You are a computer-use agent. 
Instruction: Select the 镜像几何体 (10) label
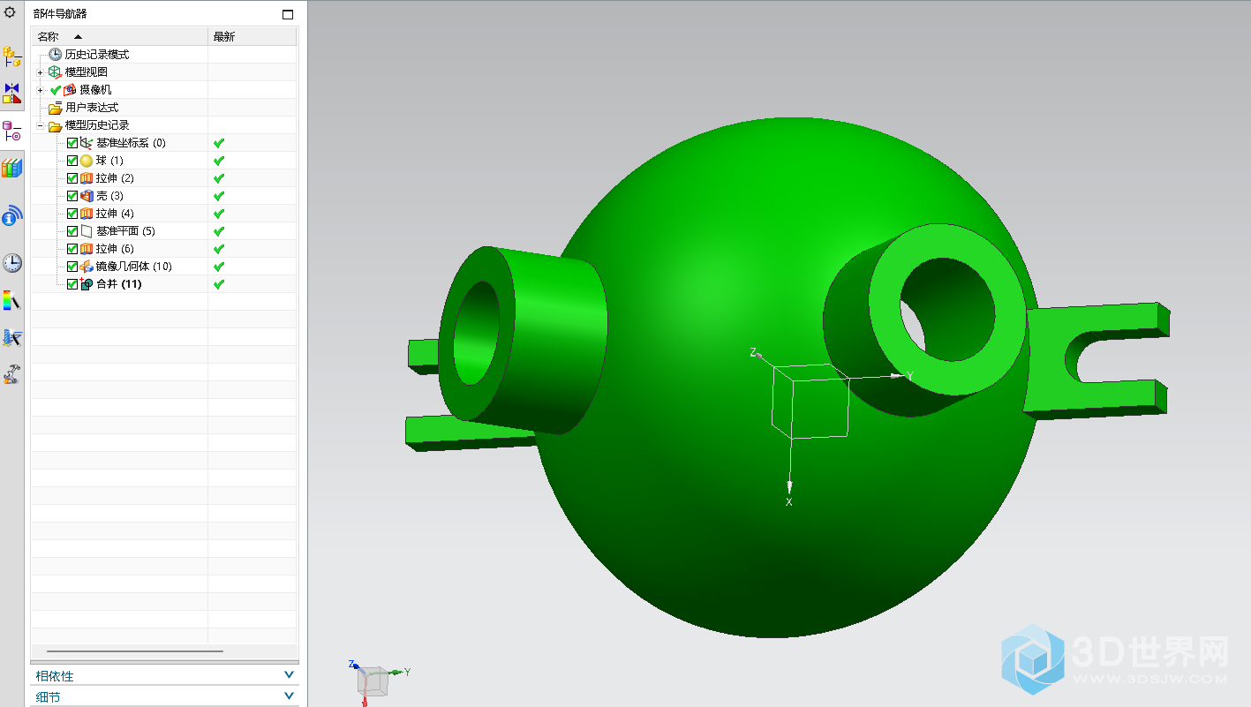[134, 267]
